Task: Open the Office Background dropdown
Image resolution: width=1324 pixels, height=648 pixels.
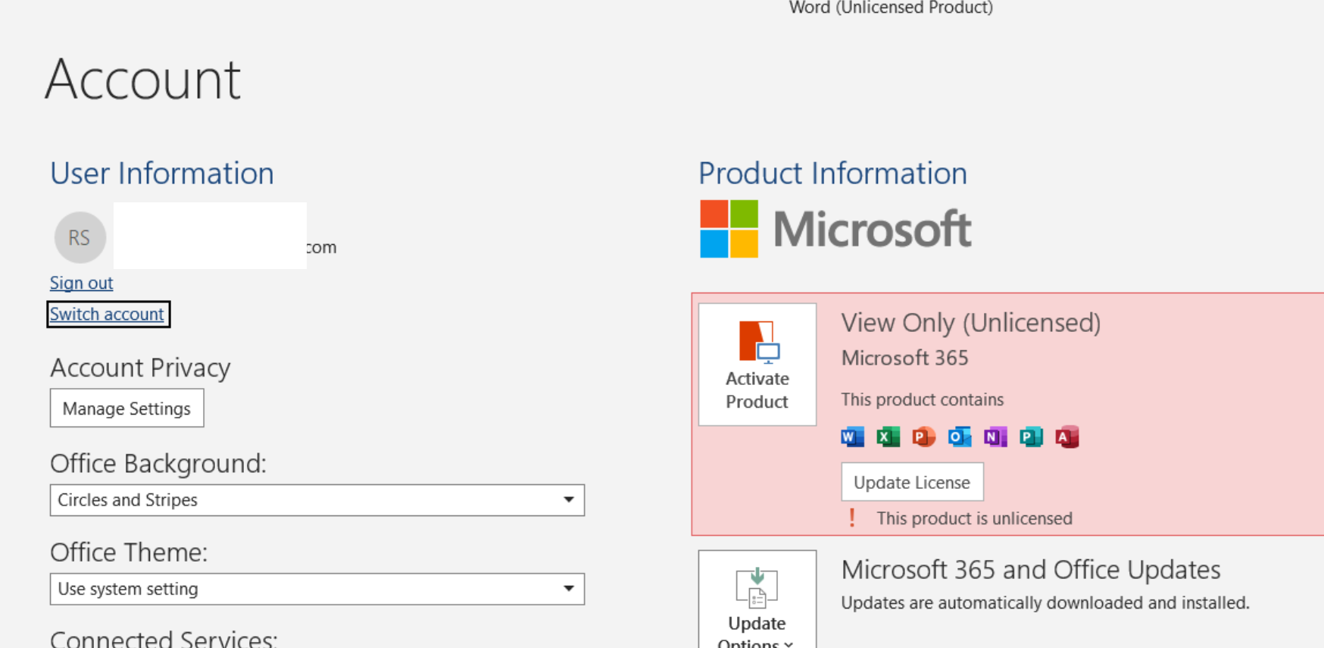Action: [317, 500]
